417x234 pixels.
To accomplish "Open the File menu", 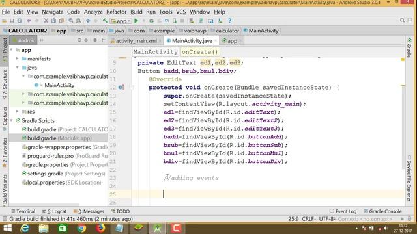I will click(x=6, y=12).
